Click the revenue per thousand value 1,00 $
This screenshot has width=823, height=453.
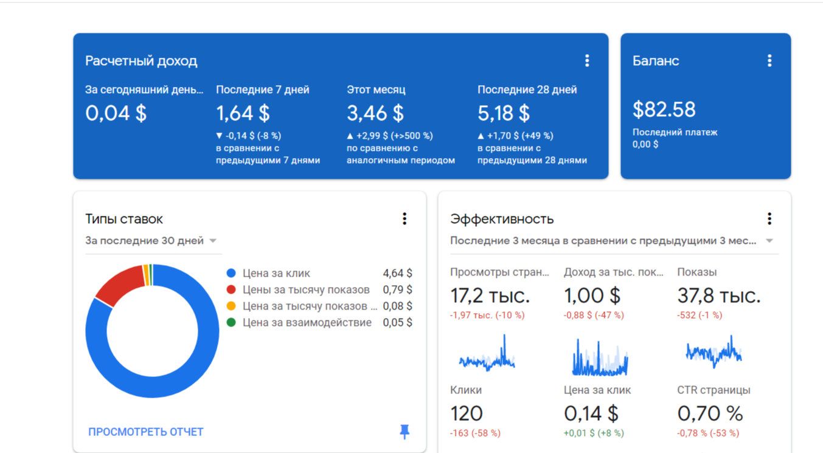pos(592,296)
